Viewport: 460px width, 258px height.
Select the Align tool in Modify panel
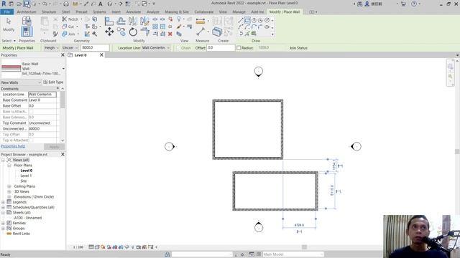(x=109, y=21)
